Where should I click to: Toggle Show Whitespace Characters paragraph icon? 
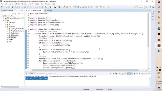point(89,7)
